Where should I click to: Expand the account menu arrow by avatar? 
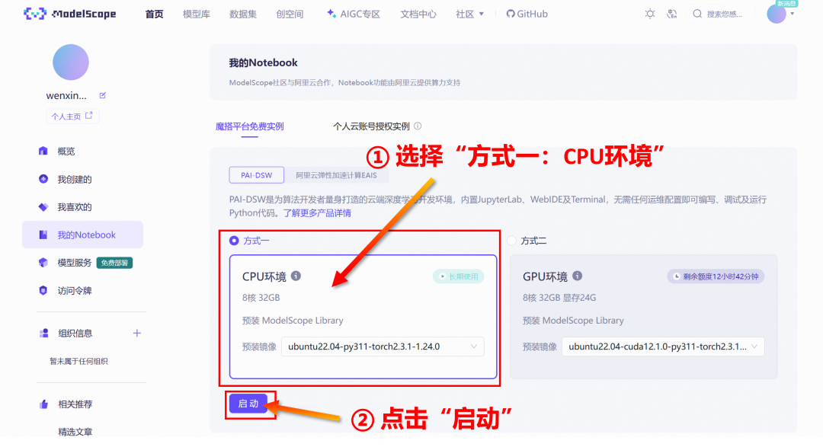(x=792, y=14)
